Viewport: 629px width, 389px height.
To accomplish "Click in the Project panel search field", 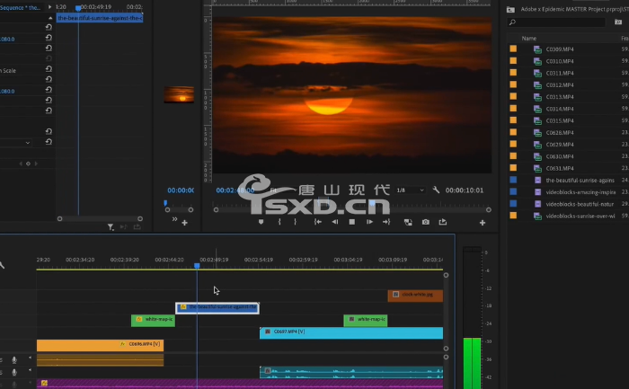I will point(556,22).
